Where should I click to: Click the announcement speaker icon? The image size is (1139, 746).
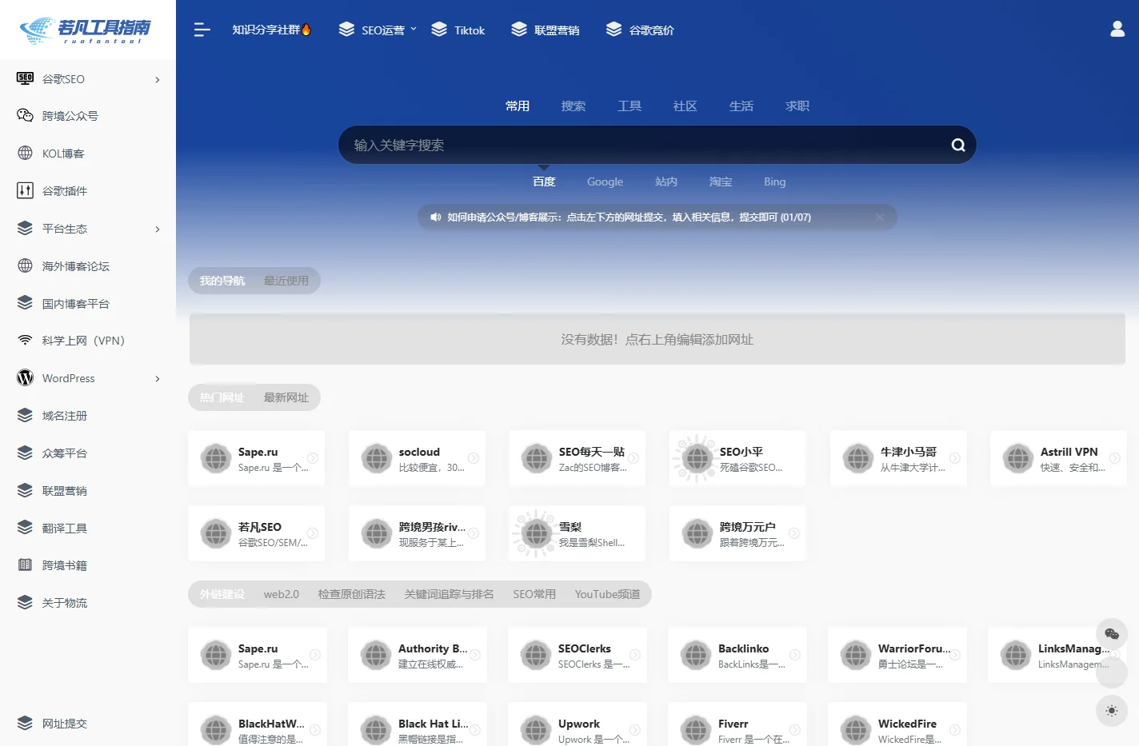click(435, 217)
